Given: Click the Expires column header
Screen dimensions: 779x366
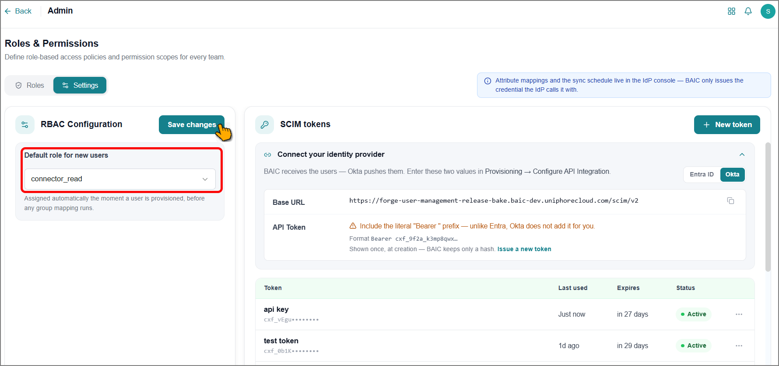Looking at the screenshot, I should (x=628, y=288).
